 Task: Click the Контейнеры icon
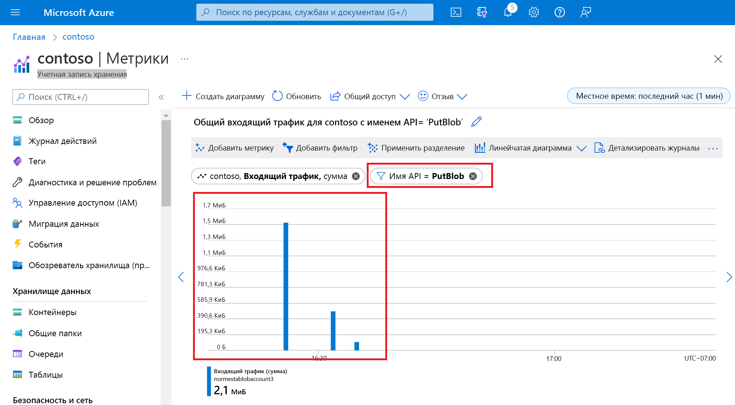tap(17, 312)
